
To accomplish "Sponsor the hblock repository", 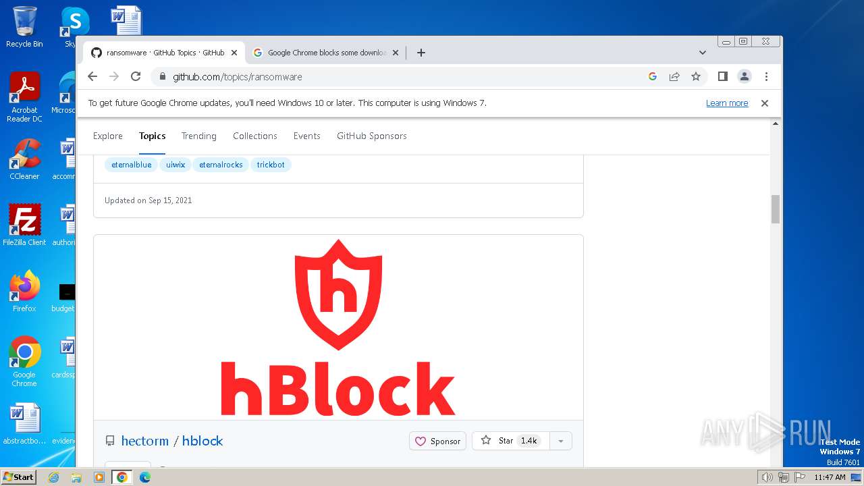I will click(437, 441).
